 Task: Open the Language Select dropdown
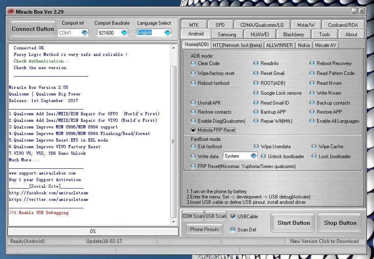tap(167, 33)
